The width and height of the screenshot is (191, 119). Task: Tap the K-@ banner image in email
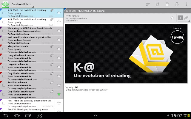pos(126,54)
